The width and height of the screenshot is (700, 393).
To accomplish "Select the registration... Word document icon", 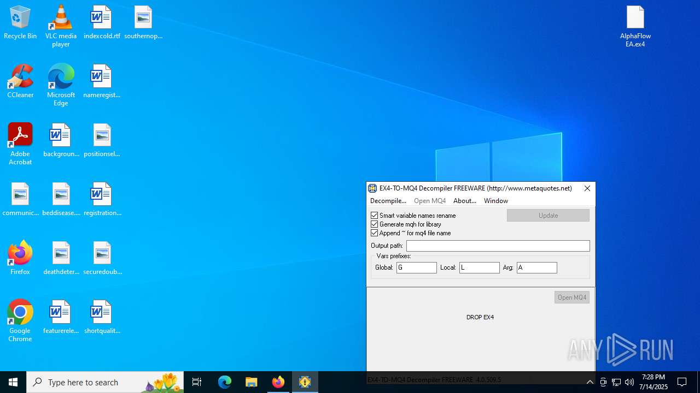I will point(102,200).
